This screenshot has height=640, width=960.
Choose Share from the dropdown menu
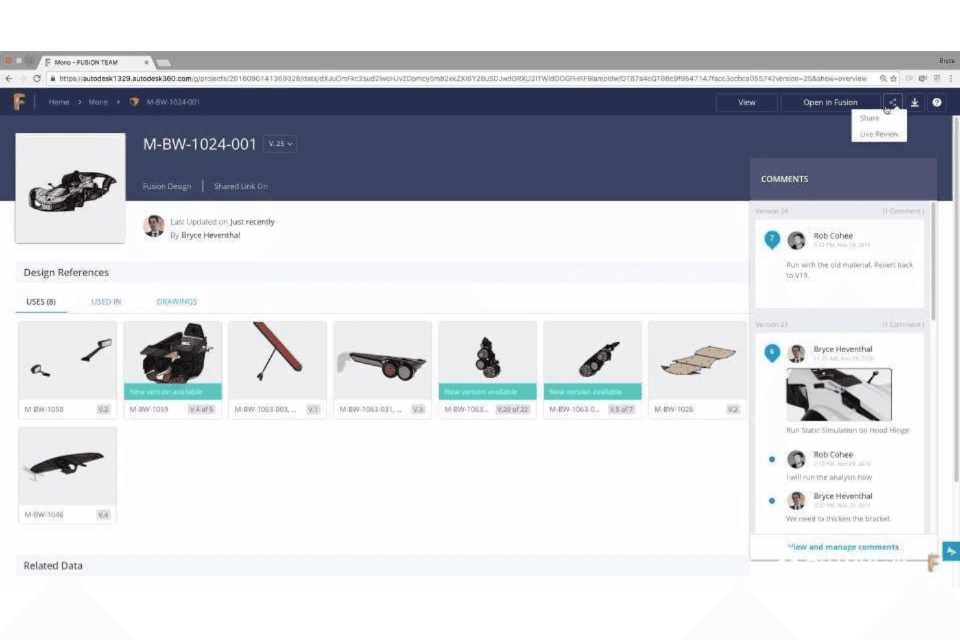869,119
